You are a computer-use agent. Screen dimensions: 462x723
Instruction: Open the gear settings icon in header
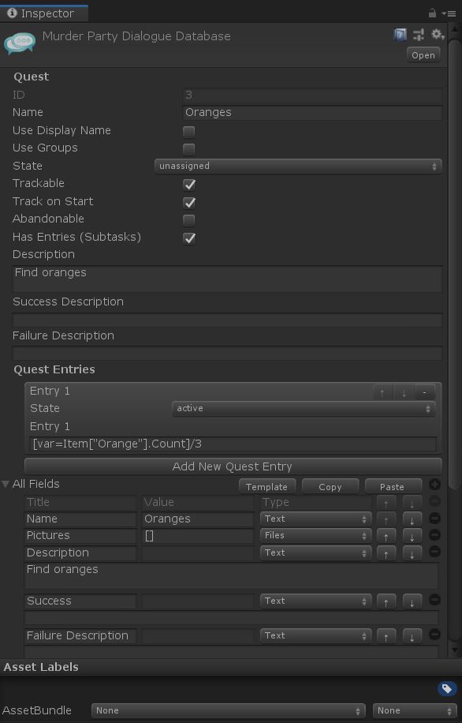click(x=437, y=34)
